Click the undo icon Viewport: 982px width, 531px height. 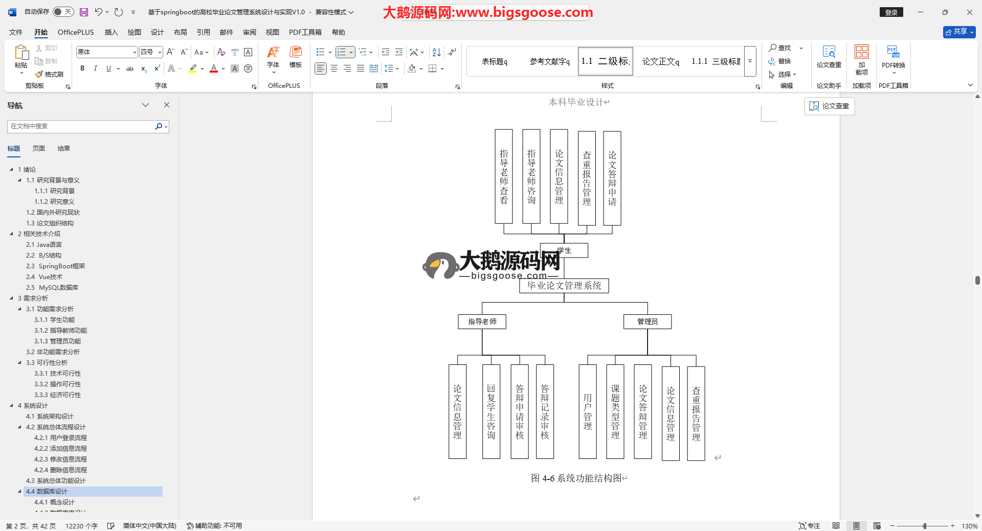[x=98, y=12]
